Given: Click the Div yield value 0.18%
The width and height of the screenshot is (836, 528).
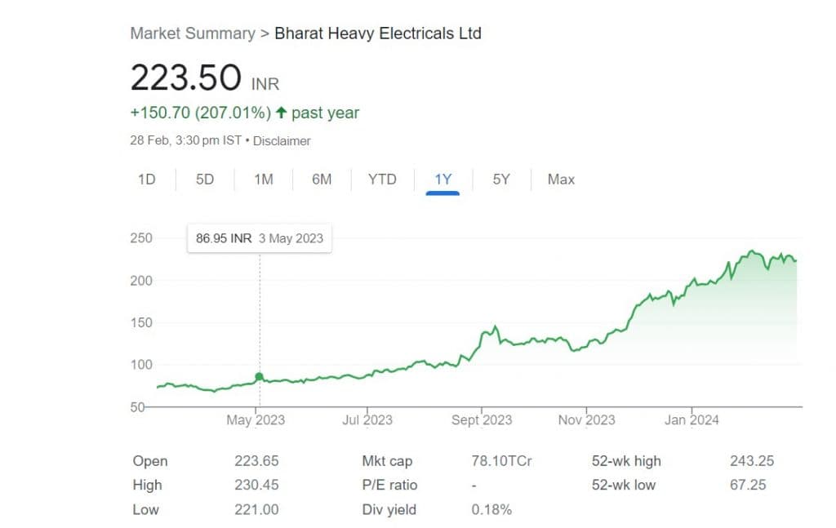Looking at the screenshot, I should point(491,510).
